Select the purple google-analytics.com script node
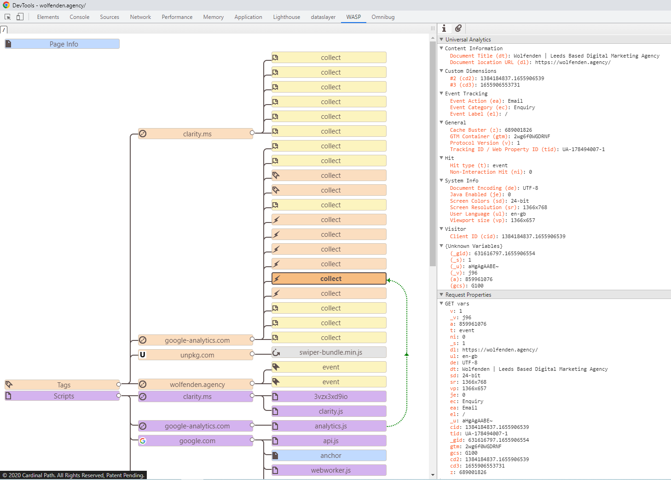 pos(196,426)
